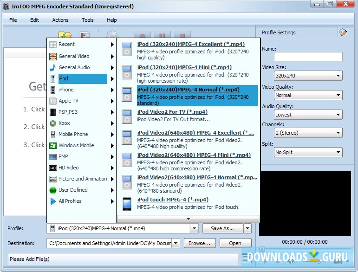The width and height of the screenshot is (358, 272).
Task: Click the Save As button
Action: [x=223, y=228]
